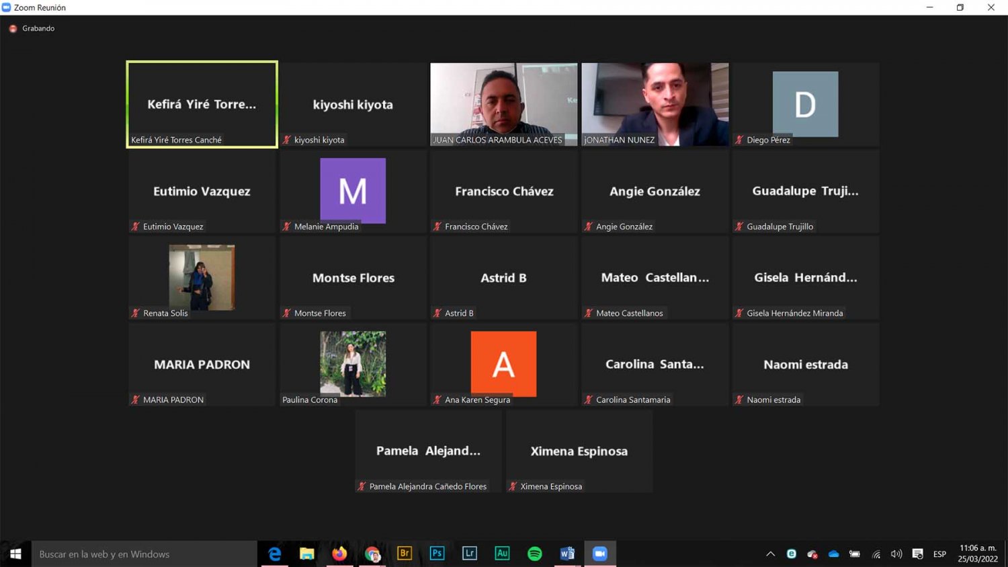Select the Melanie Ampudia purple avatar tile
The image size is (1008, 567).
click(x=353, y=191)
